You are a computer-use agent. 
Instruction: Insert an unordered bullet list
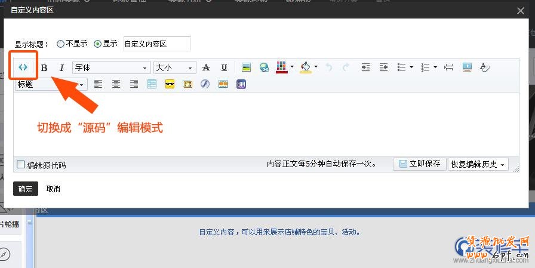[402, 67]
